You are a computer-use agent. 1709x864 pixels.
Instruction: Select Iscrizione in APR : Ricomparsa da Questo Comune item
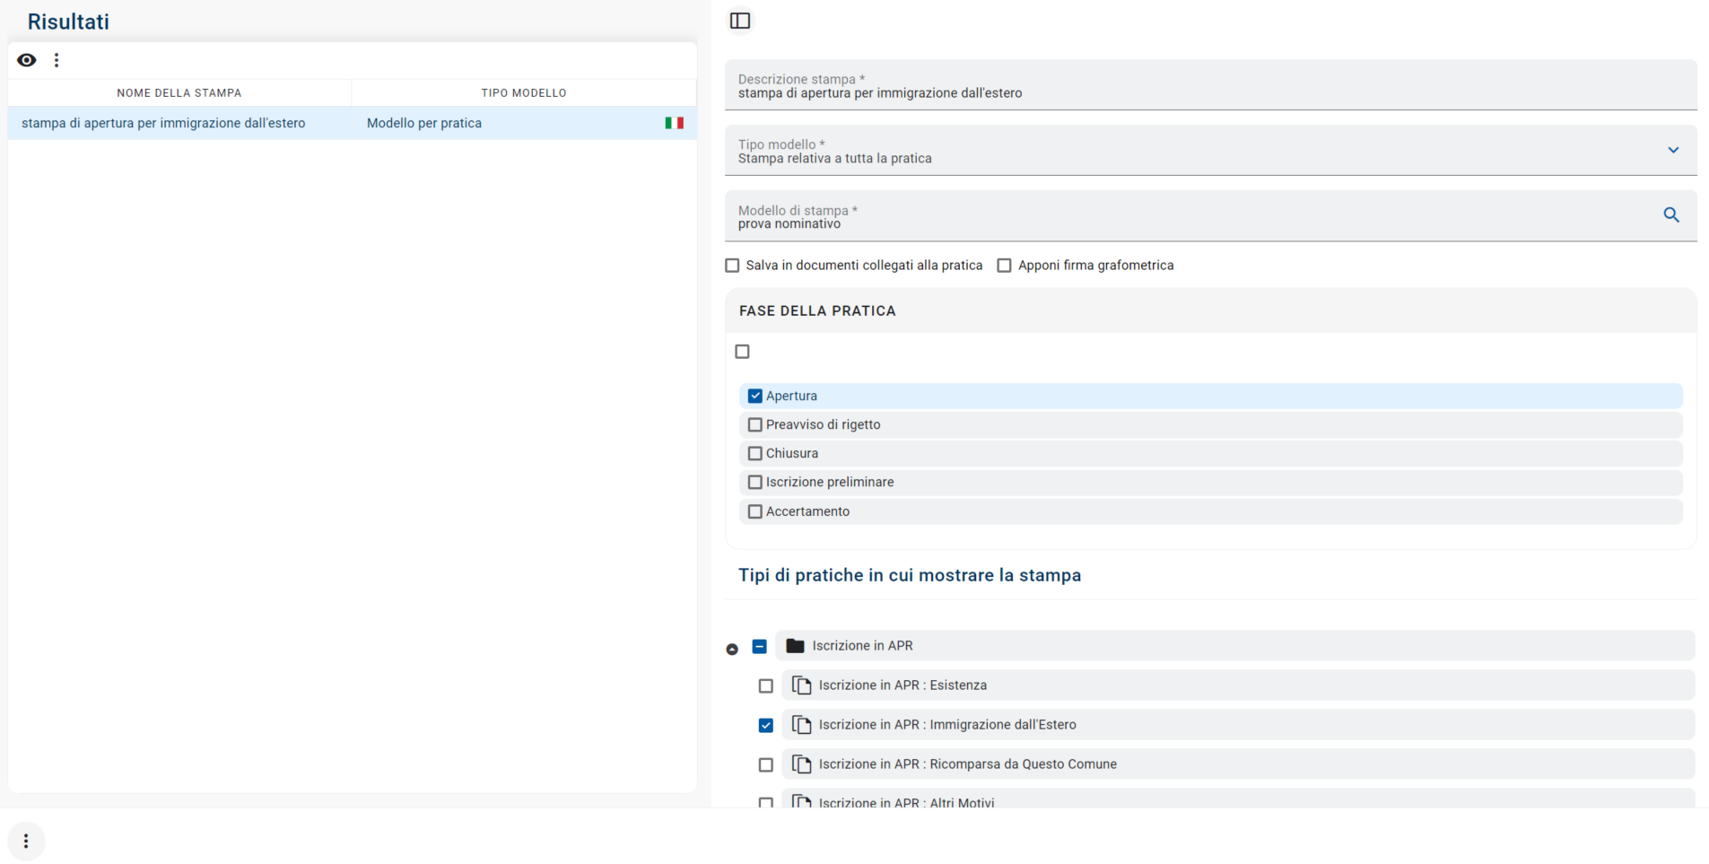967,764
